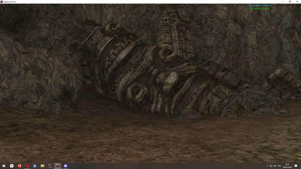
Task: Click the Asterios Prime title bar icon
Action: coord(2,2)
